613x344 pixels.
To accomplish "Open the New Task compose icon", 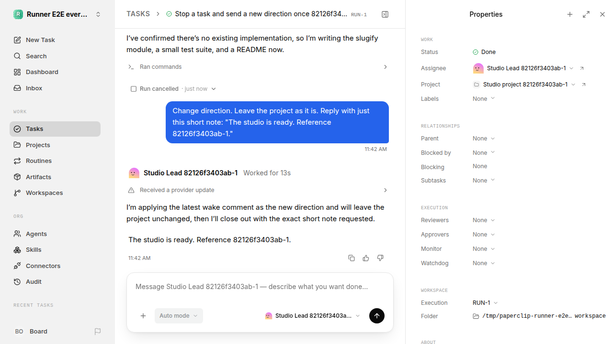I will point(17,40).
